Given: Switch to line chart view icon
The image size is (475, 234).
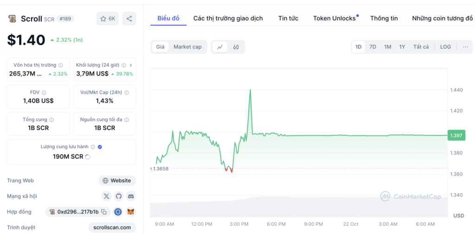Looking at the screenshot, I should 220,47.
